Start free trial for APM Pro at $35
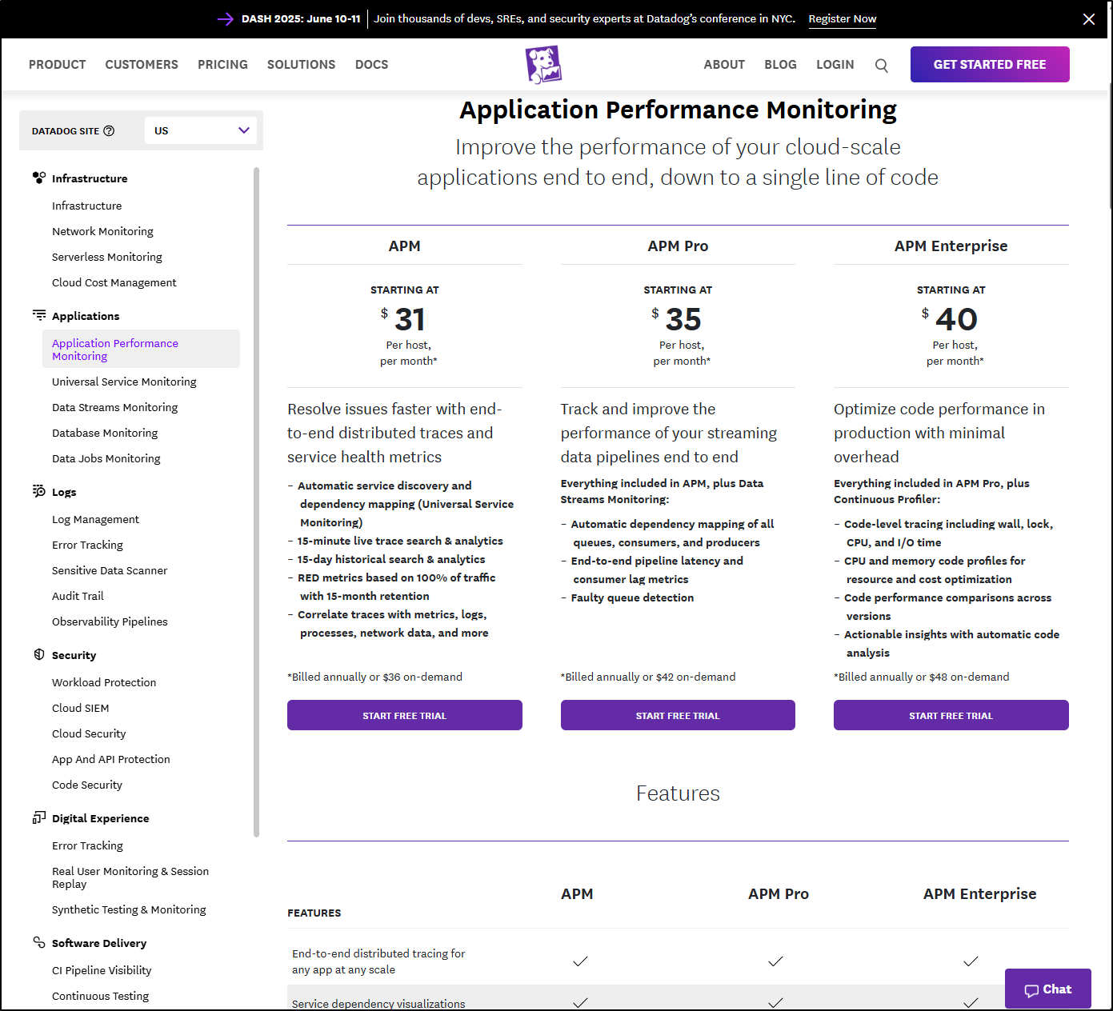The image size is (1113, 1011). click(x=678, y=715)
